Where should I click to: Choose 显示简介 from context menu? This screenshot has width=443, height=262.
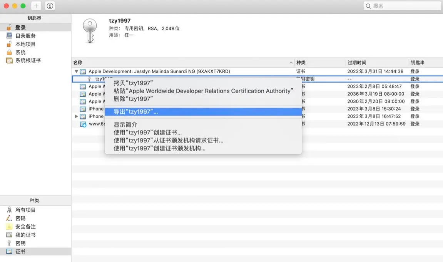click(203, 124)
